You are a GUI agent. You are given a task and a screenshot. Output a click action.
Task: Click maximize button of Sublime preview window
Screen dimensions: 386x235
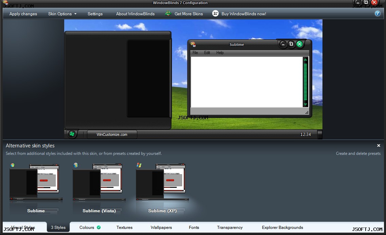[x=291, y=44]
